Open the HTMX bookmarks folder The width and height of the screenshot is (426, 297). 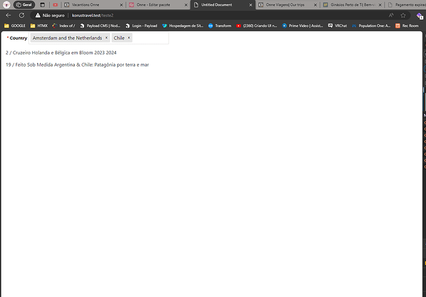pyautogui.click(x=39, y=26)
